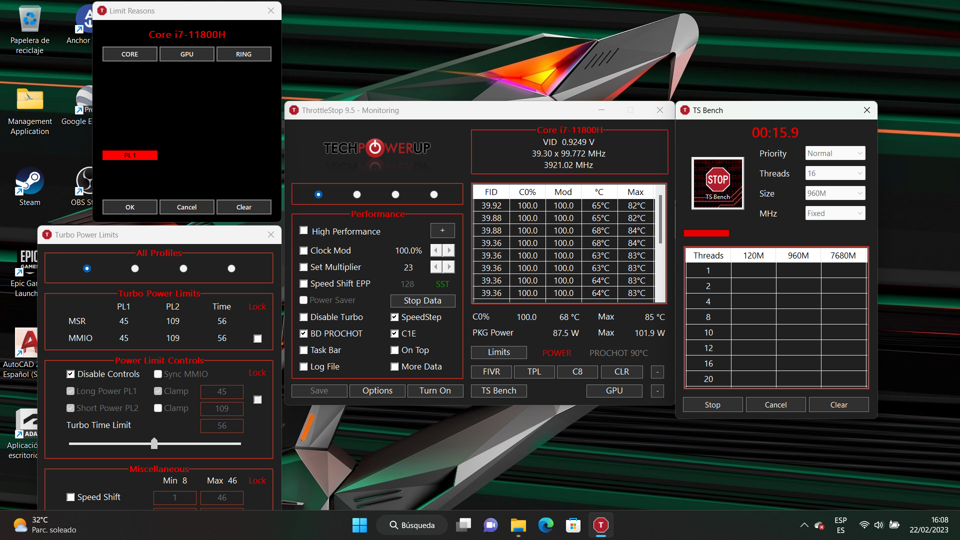Click the Speed Shift Max value field
Viewport: 960px width, 540px height.
click(221, 497)
